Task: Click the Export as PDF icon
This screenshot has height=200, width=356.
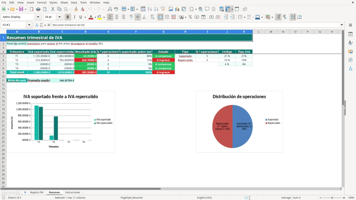Action: [32, 9]
